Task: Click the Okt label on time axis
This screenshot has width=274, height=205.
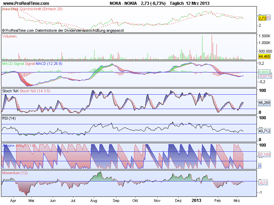Action: [x=135, y=201]
